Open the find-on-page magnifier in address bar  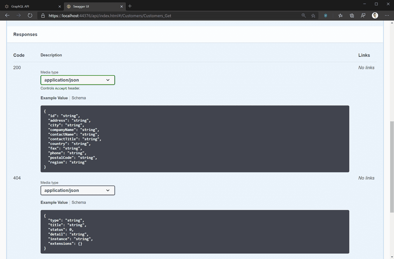(x=304, y=15)
